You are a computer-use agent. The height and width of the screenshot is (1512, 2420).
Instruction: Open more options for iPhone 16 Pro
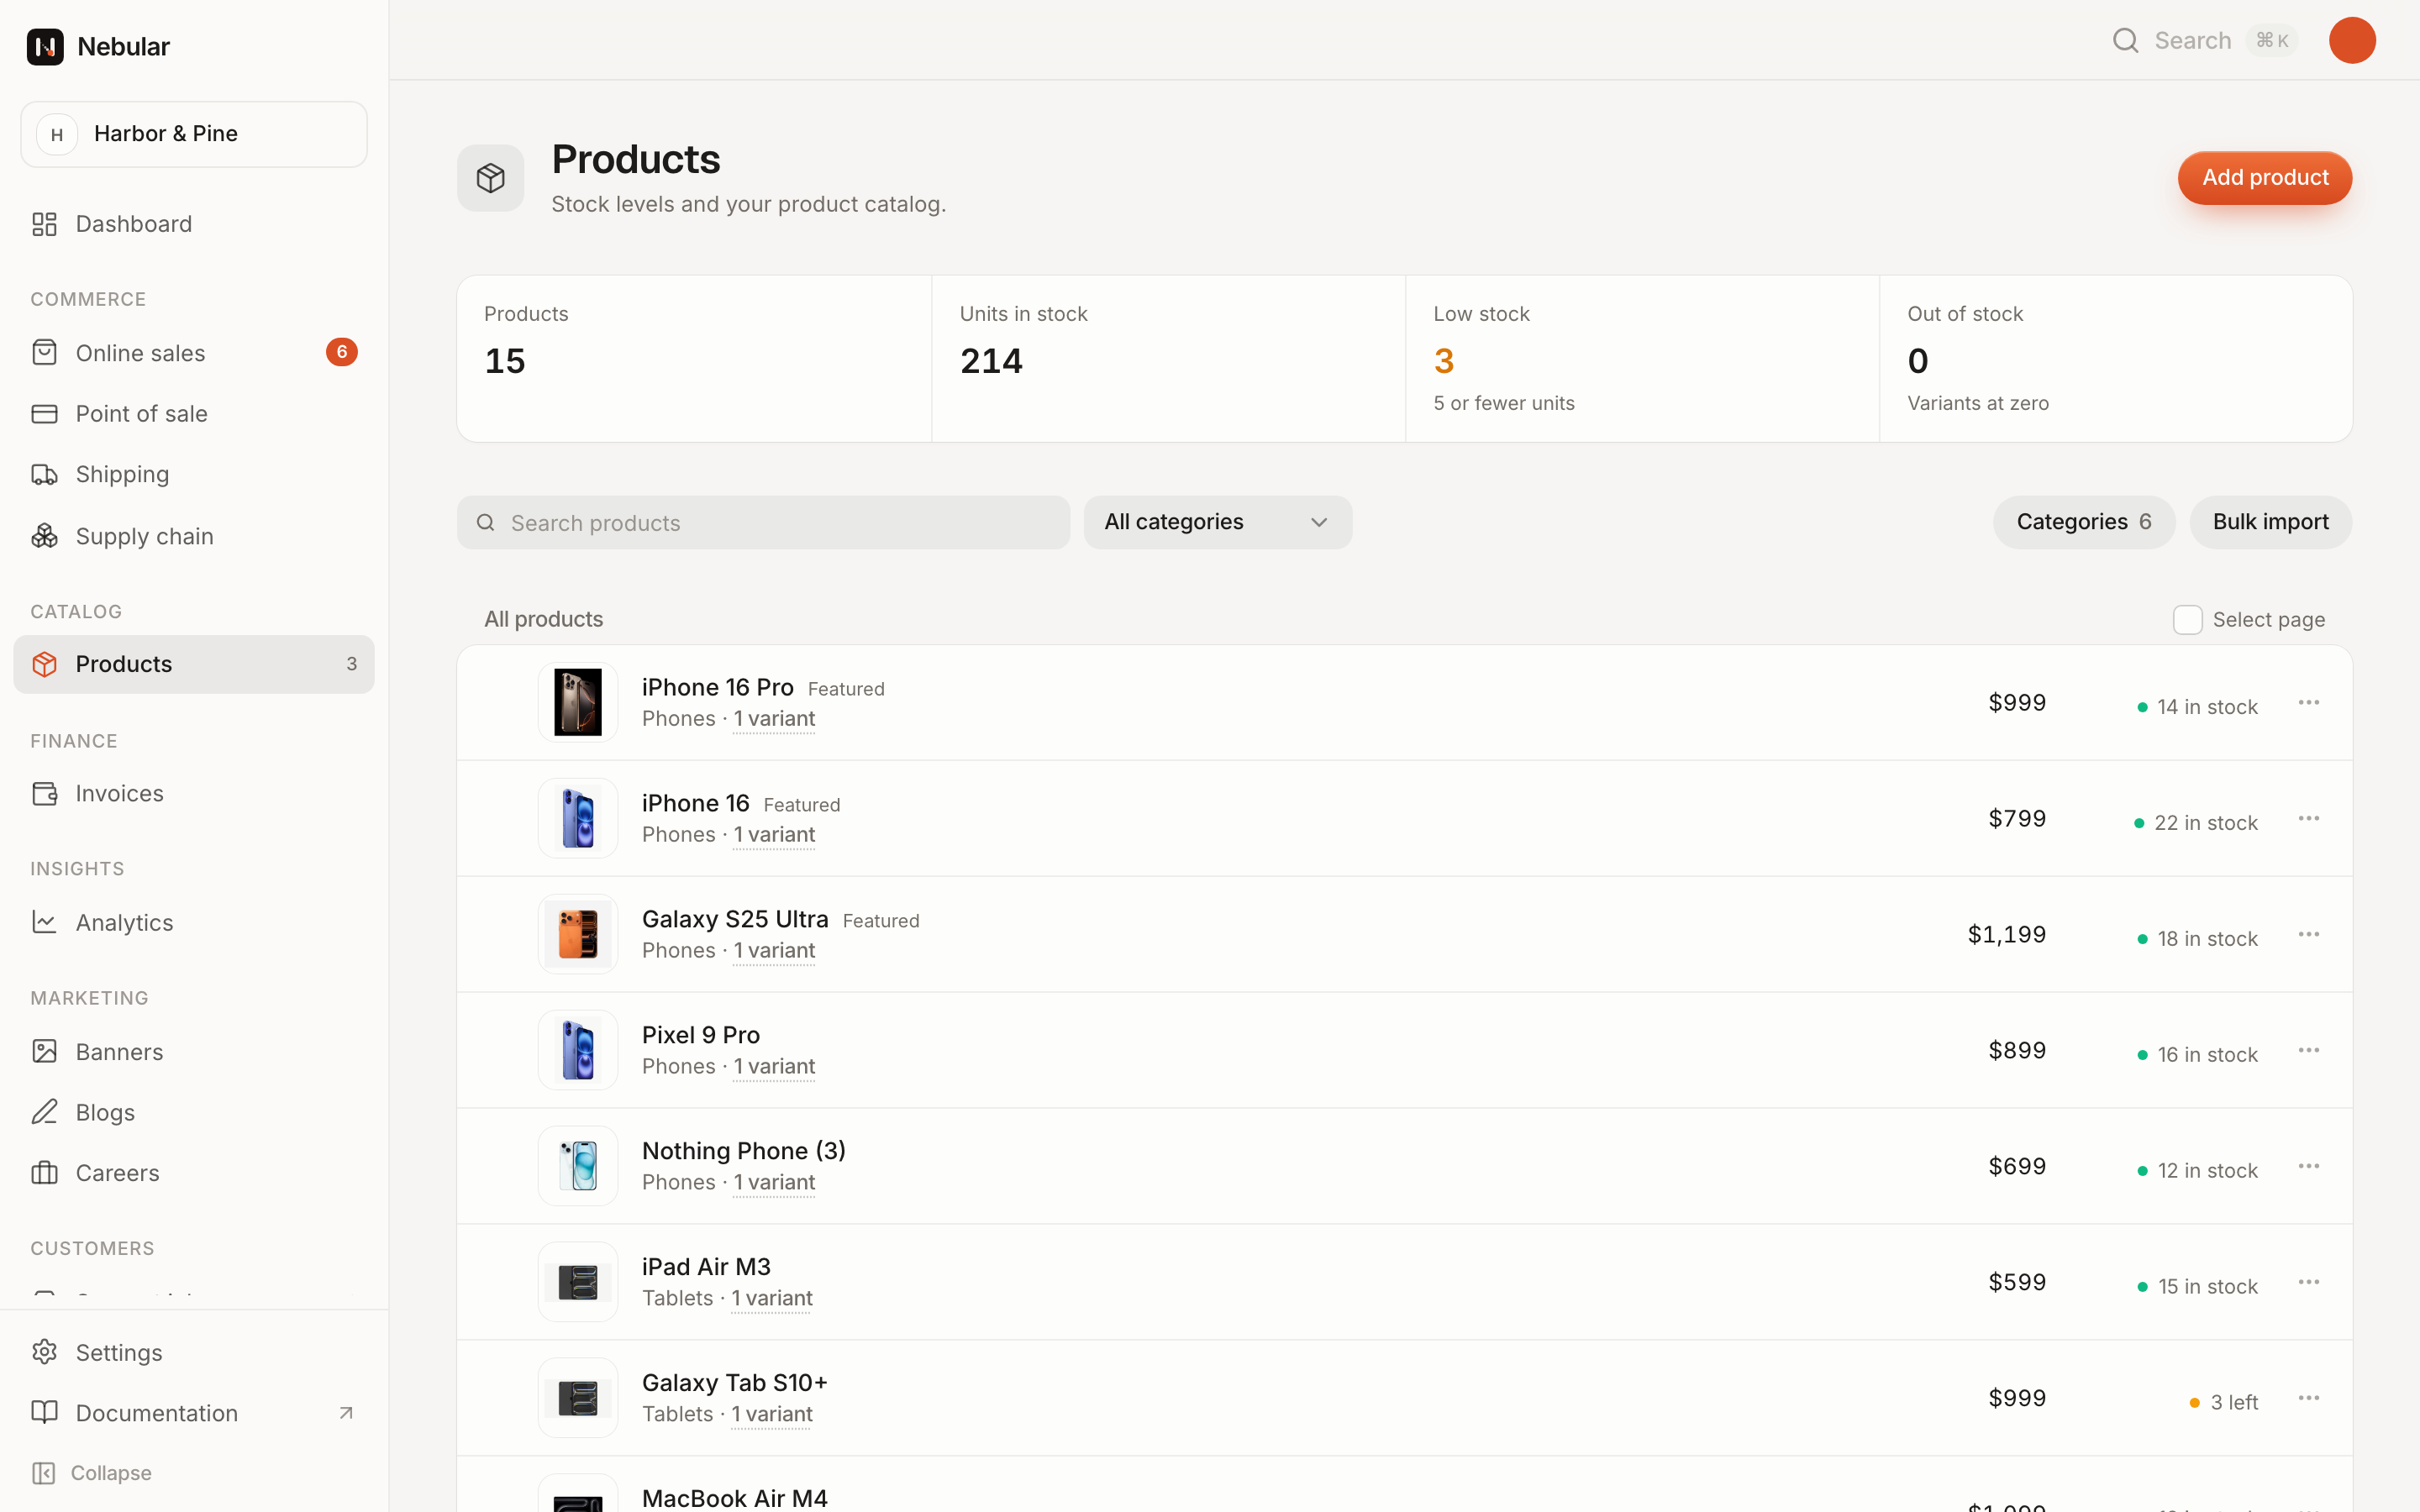(x=2308, y=703)
